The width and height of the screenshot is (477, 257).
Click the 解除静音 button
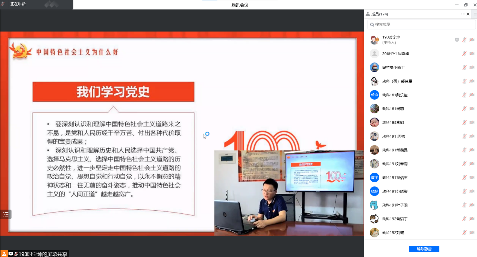coord(424,249)
